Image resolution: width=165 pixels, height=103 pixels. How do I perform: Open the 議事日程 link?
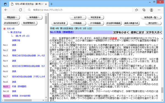[x=16, y=40]
